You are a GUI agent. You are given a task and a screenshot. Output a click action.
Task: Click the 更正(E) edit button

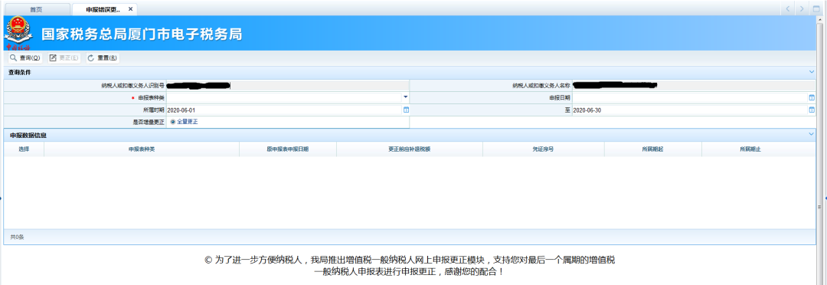64,58
